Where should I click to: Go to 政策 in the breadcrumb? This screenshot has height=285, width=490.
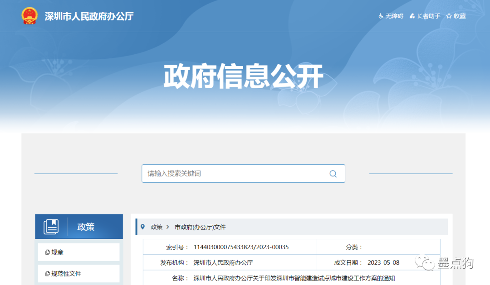point(157,227)
